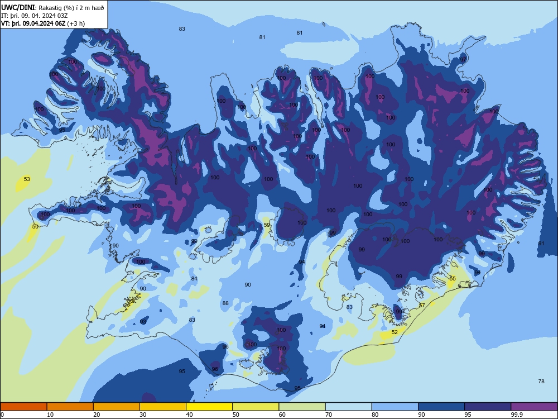Viewport: 558px width, 419px height.
Task: Pick the 50–60 pale yellow legend swatch
Action: click(256, 407)
